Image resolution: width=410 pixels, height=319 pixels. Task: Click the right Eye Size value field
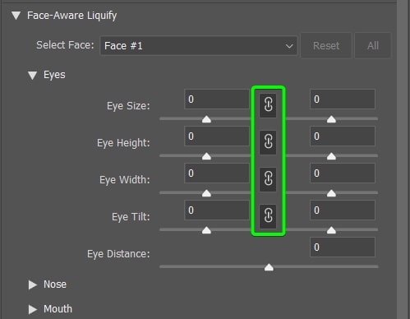[x=343, y=99]
